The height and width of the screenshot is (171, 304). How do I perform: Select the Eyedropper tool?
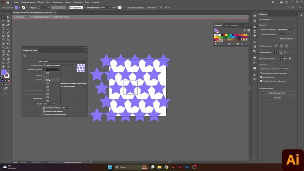click(3, 55)
